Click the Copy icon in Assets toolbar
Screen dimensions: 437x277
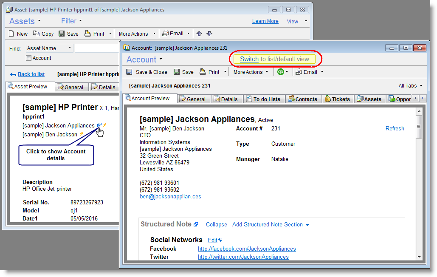tap(37, 34)
